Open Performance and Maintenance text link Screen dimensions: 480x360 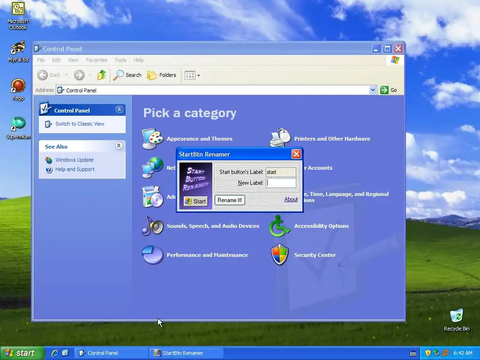tap(207, 255)
